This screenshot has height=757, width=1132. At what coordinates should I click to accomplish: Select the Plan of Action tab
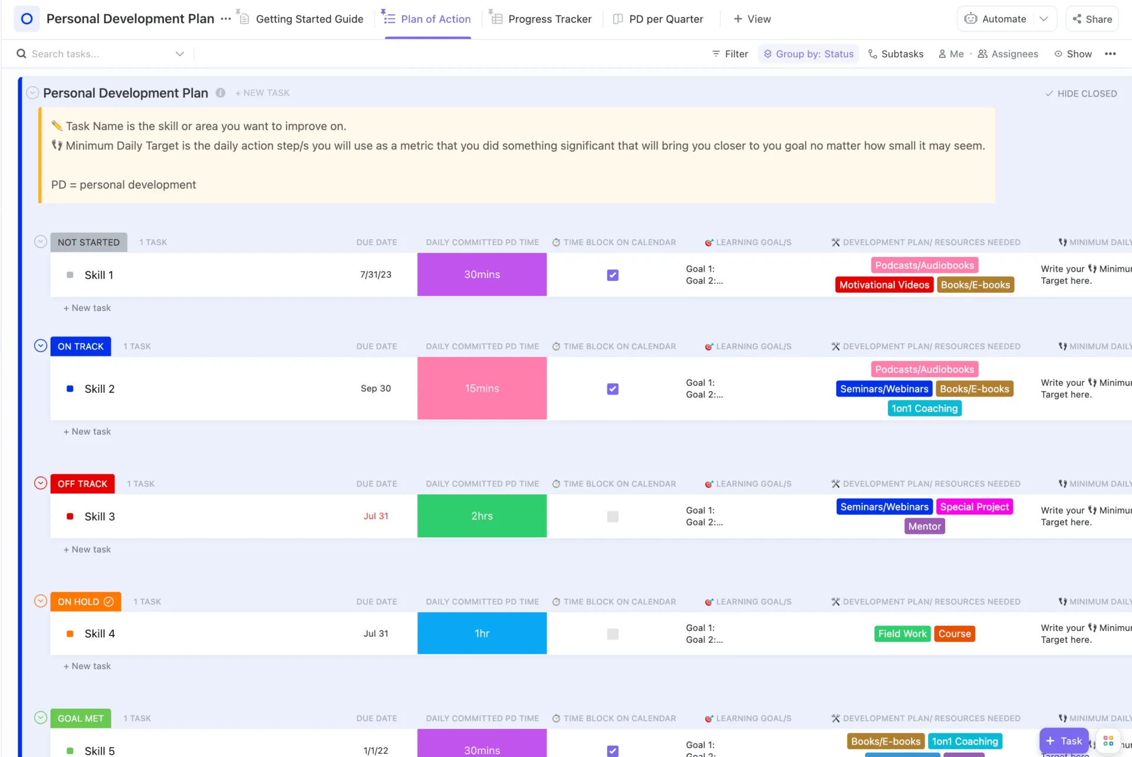pyautogui.click(x=427, y=19)
